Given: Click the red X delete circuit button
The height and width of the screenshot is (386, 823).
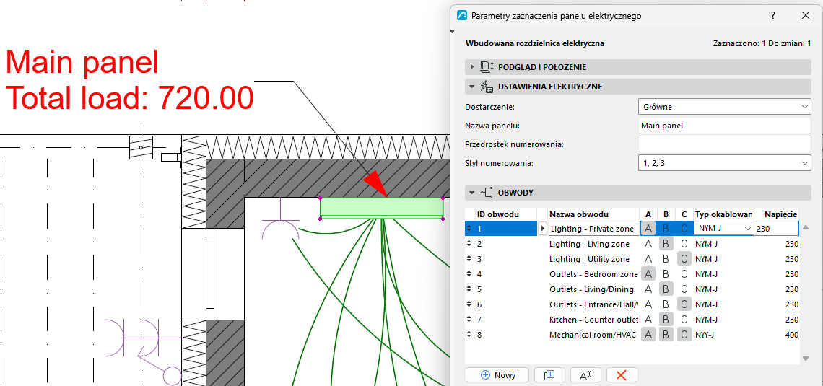Looking at the screenshot, I should 622,375.
